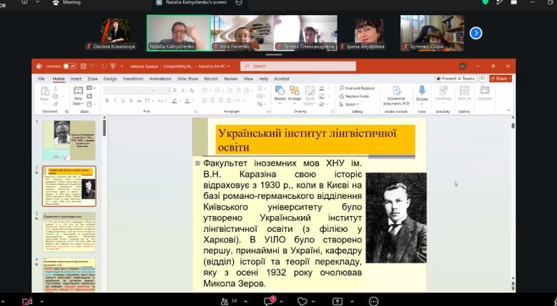Open the Slide Show ribbon tab
Image resolution: width=557 pixels, height=306 pixels.
click(187, 78)
